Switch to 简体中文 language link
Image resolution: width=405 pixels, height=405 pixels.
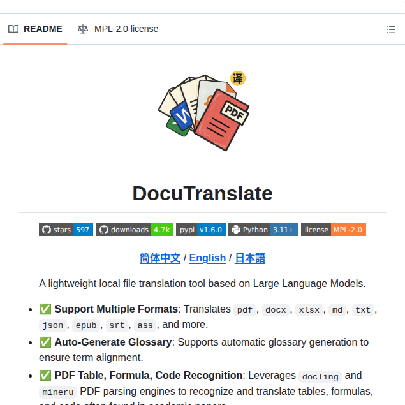(160, 258)
